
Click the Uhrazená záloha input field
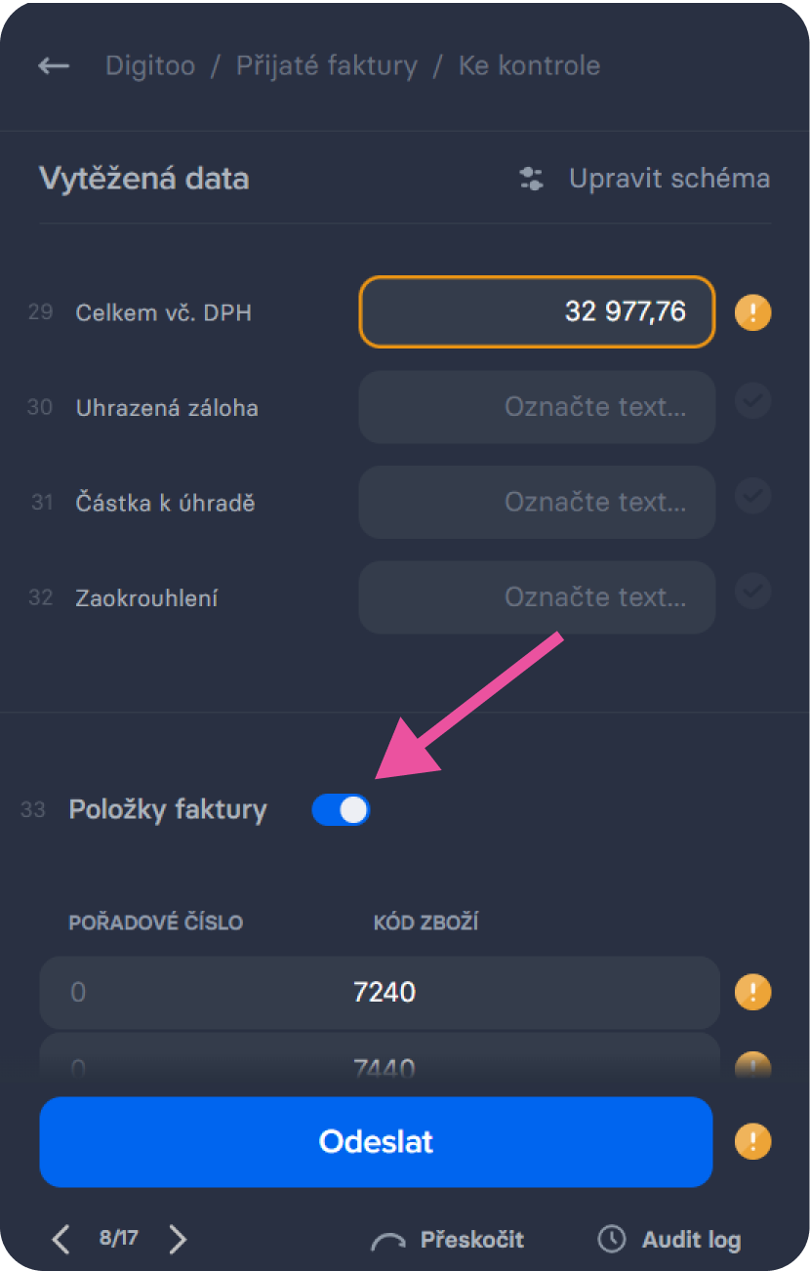point(538,406)
